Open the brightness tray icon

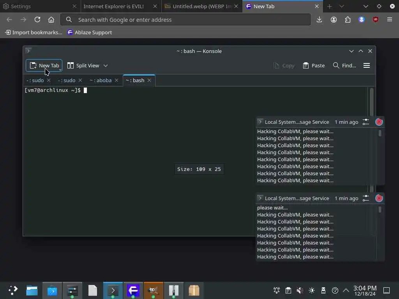[312, 290]
